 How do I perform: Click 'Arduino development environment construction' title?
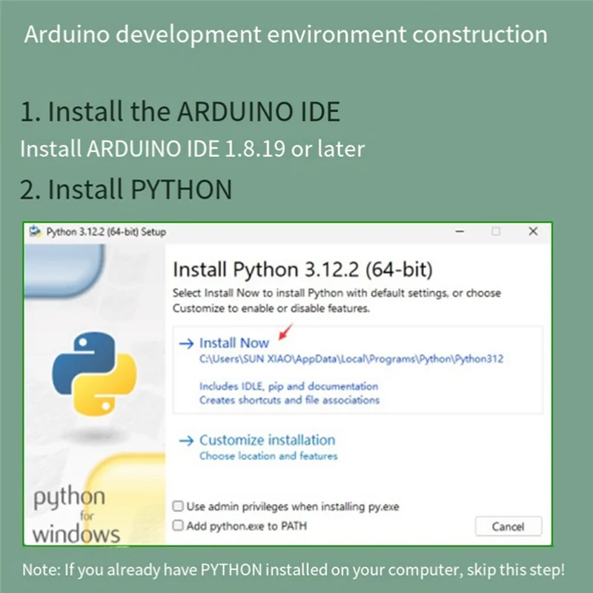(285, 34)
